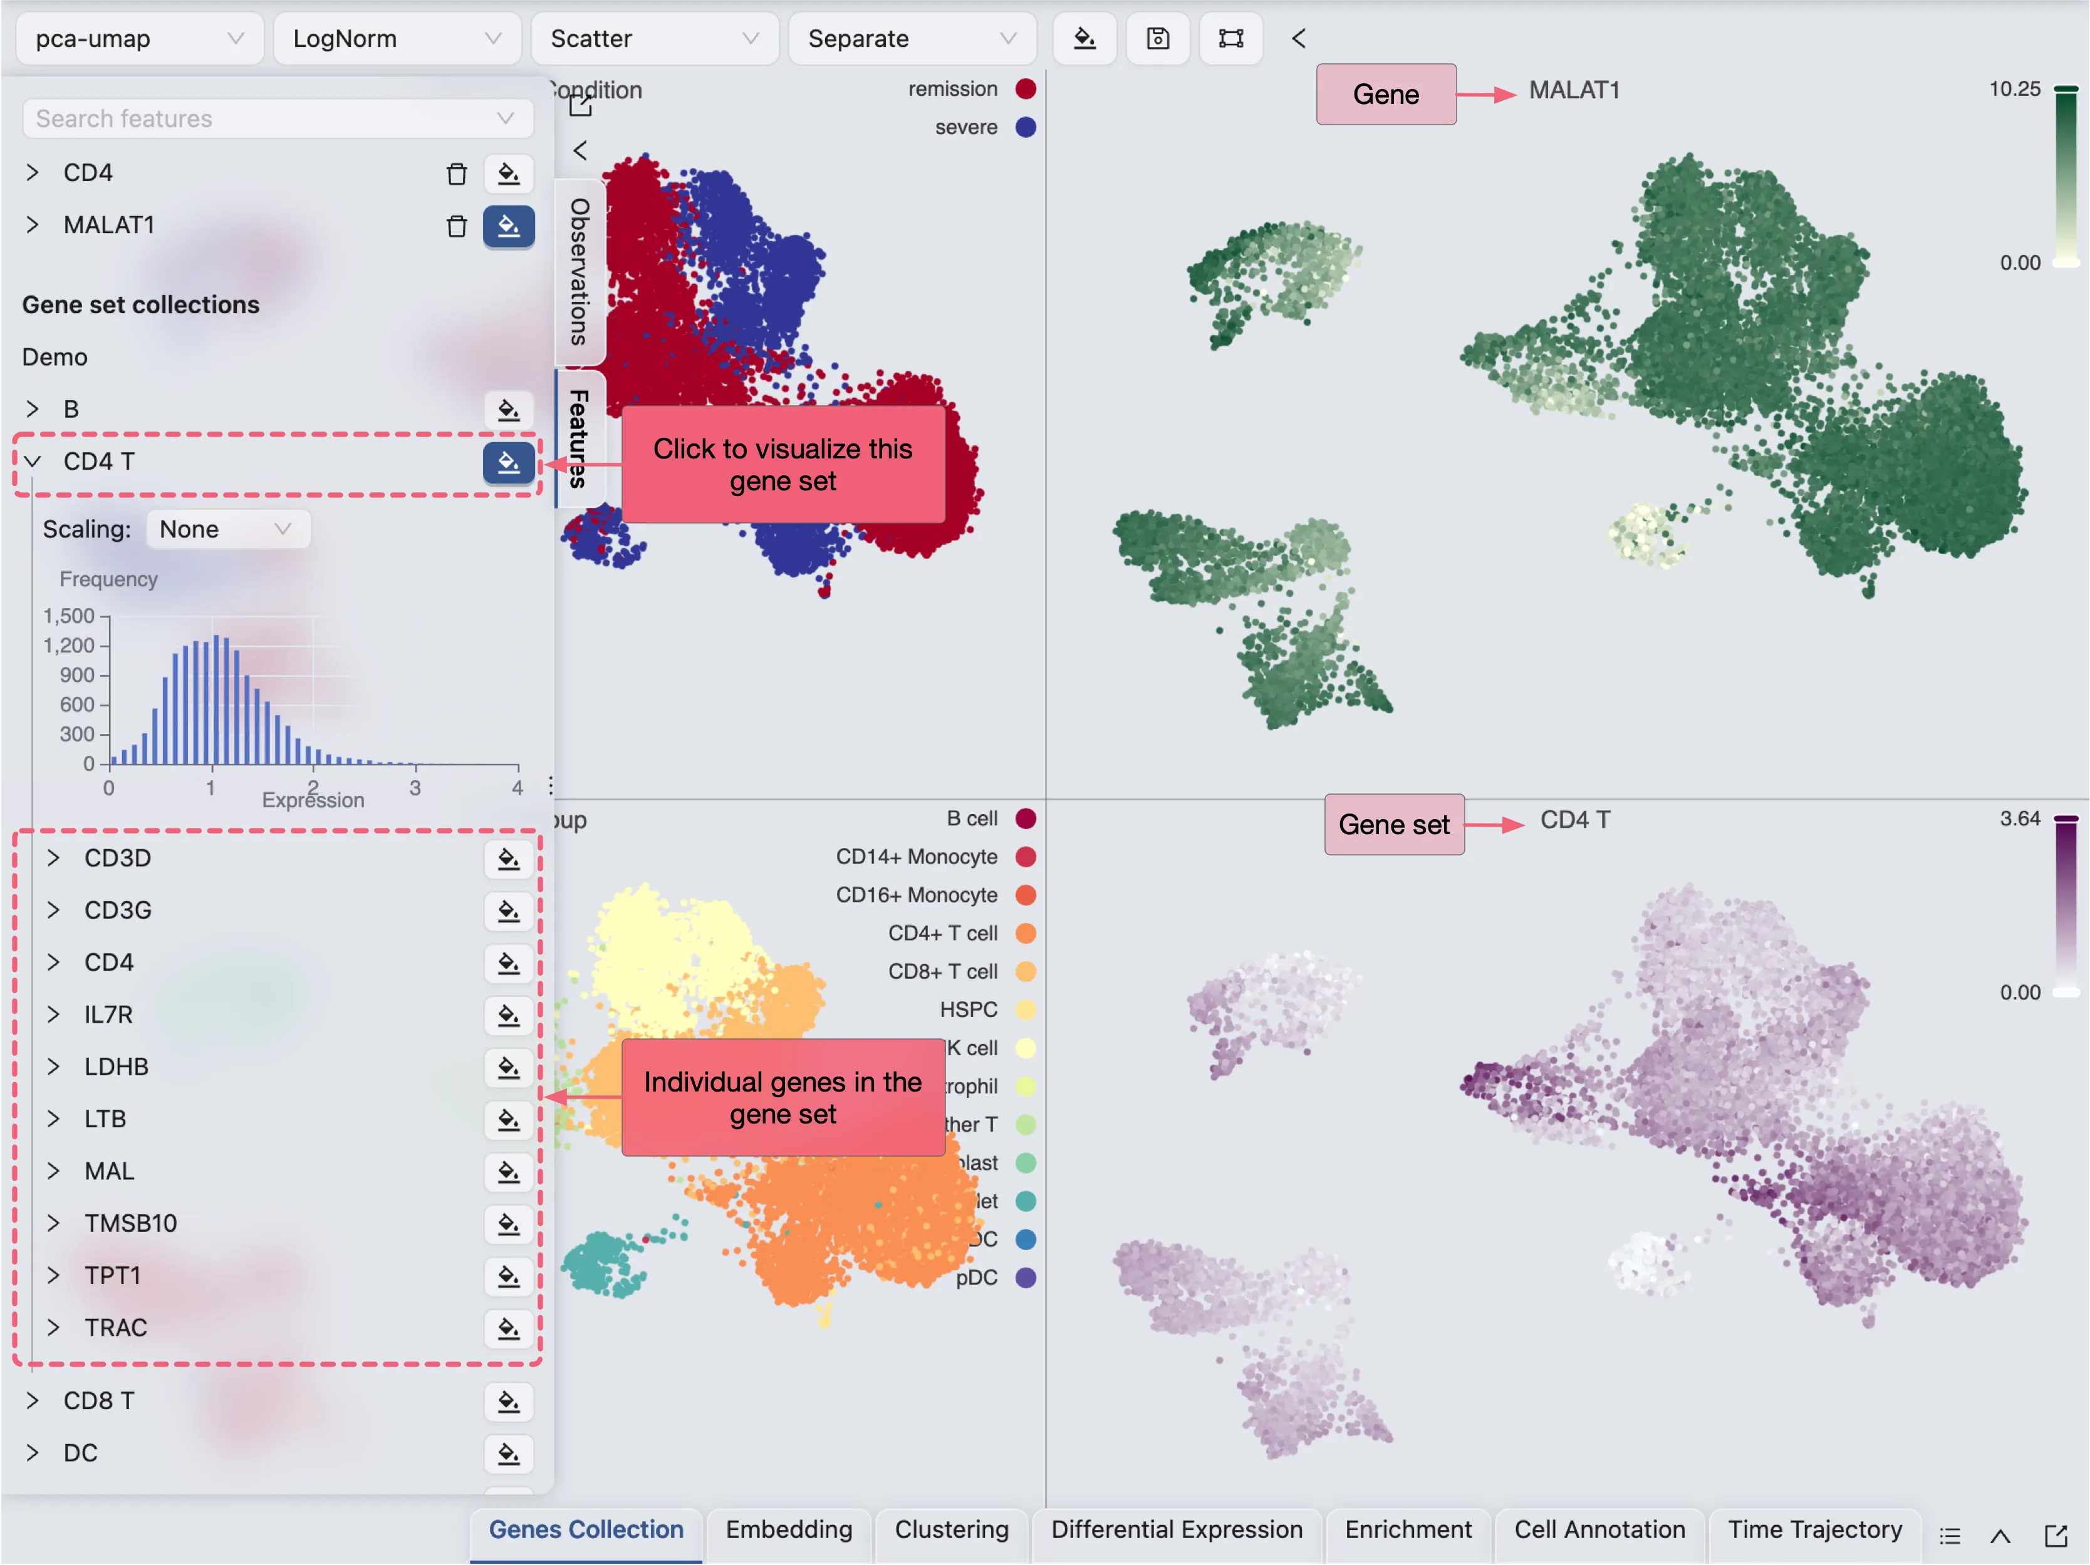The height and width of the screenshot is (1565, 2090).
Task: Click the fit-to-frame icon in toolbar
Action: coord(1230,39)
